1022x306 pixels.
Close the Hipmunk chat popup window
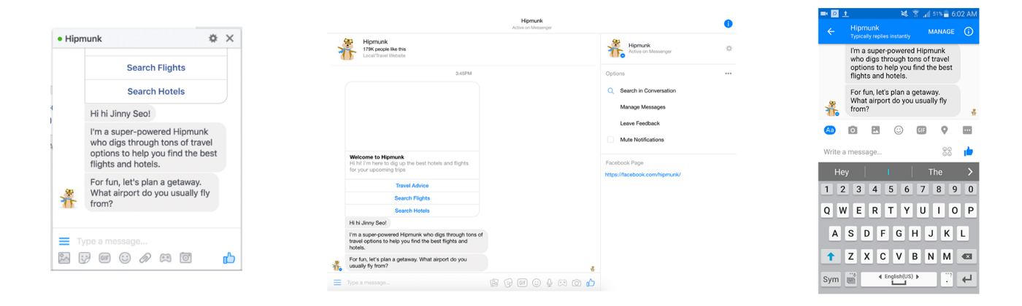[x=230, y=38]
